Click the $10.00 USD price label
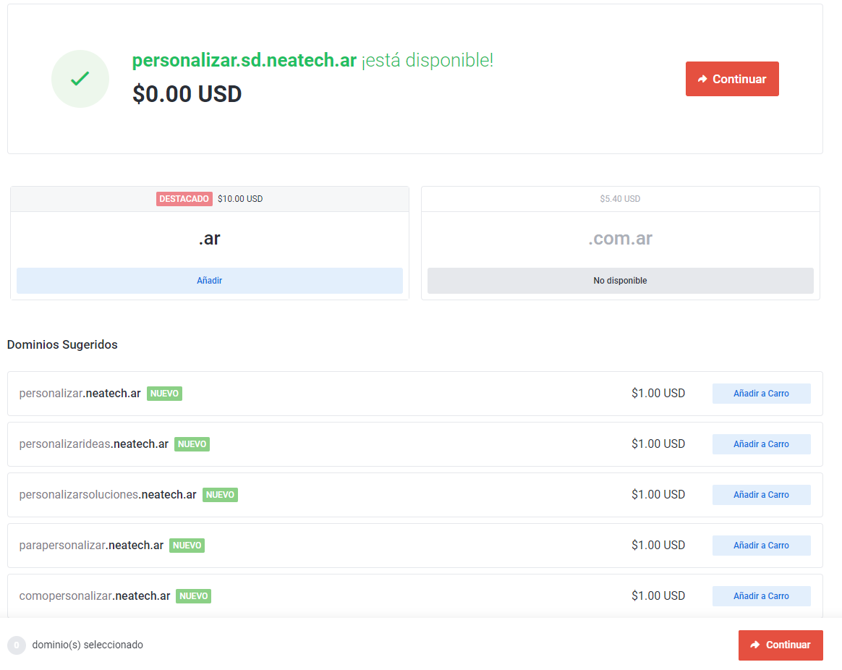This screenshot has width=842, height=670. pos(240,199)
